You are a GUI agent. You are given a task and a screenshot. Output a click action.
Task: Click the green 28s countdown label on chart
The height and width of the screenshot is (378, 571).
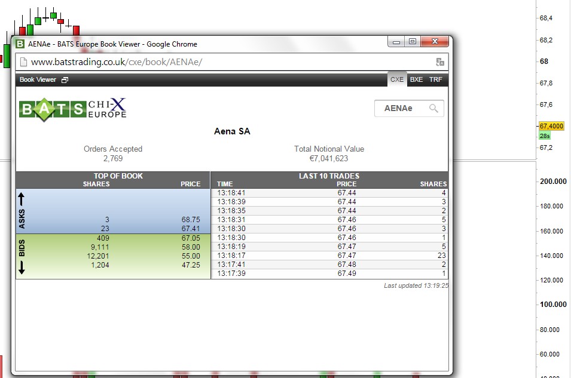[x=545, y=136]
